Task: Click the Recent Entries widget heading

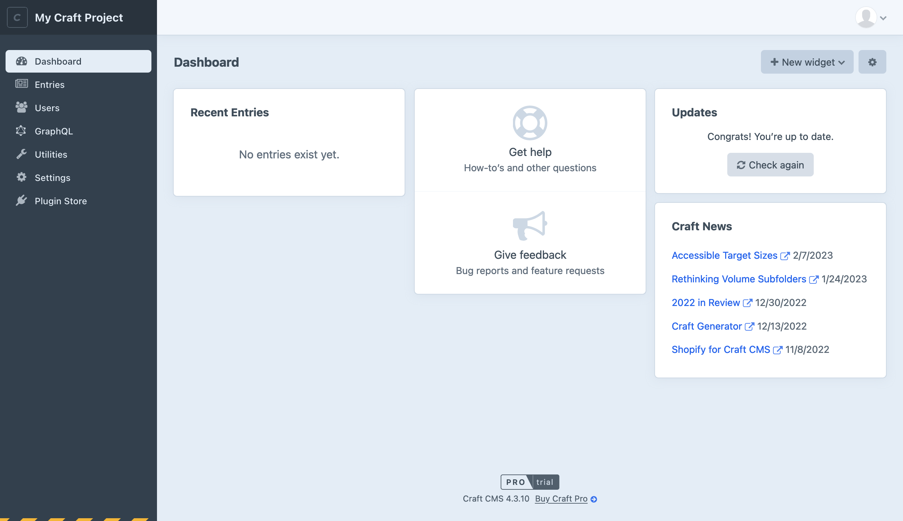Action: point(229,112)
